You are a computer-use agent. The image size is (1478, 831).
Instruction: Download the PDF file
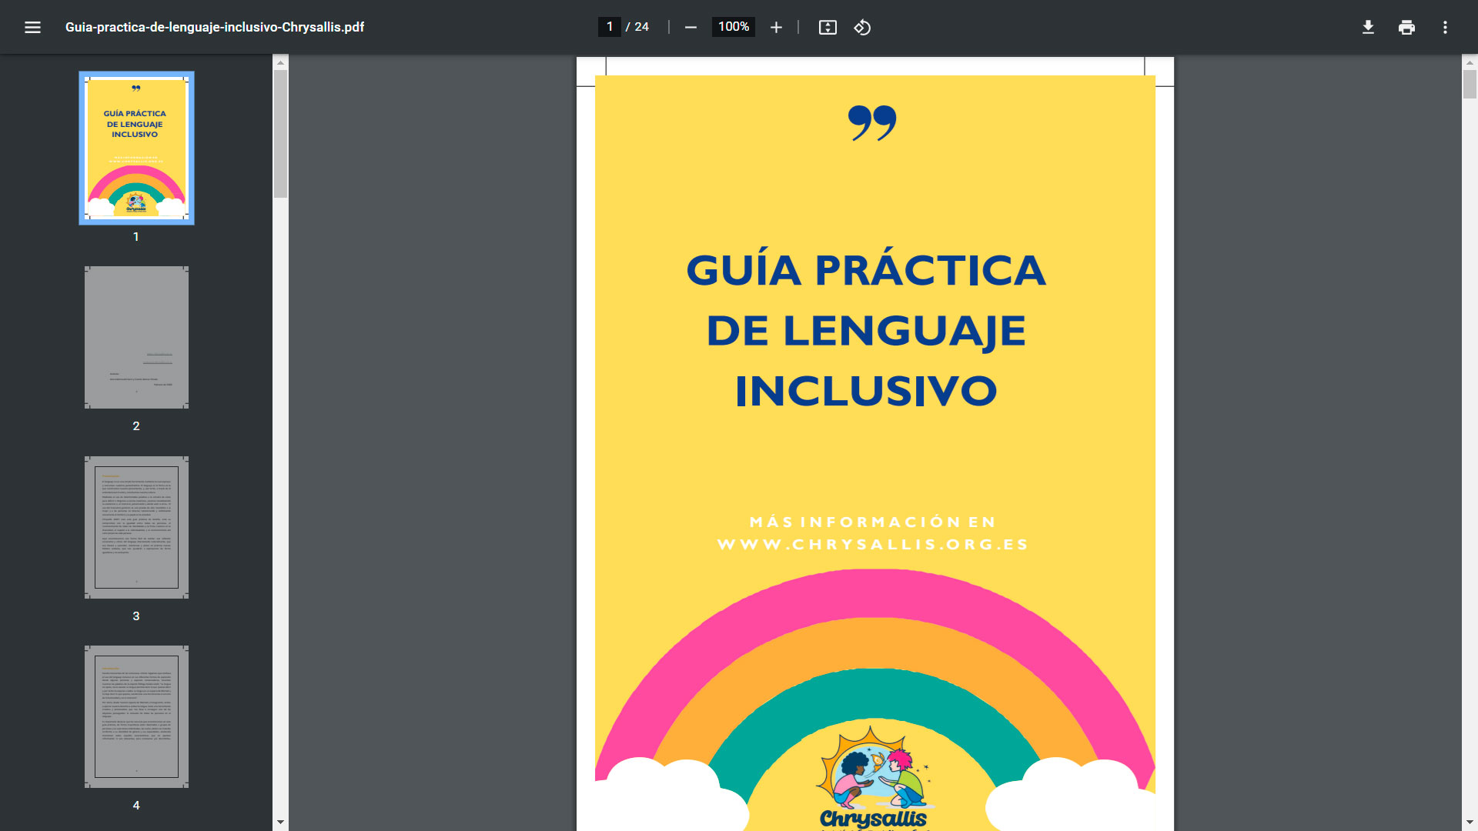pyautogui.click(x=1368, y=28)
